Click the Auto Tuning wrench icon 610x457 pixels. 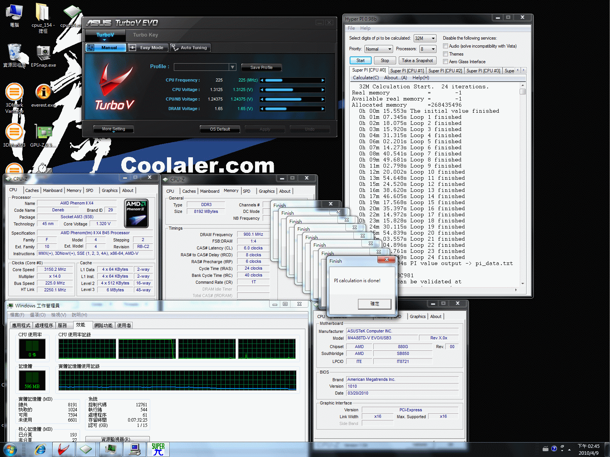click(x=175, y=48)
